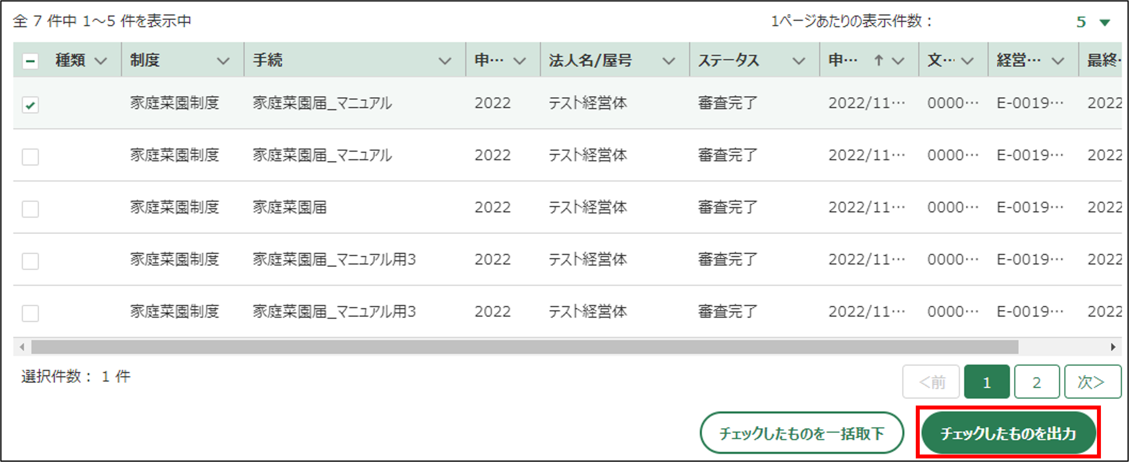Click チェックしたものを一括取下 button

coord(801,433)
